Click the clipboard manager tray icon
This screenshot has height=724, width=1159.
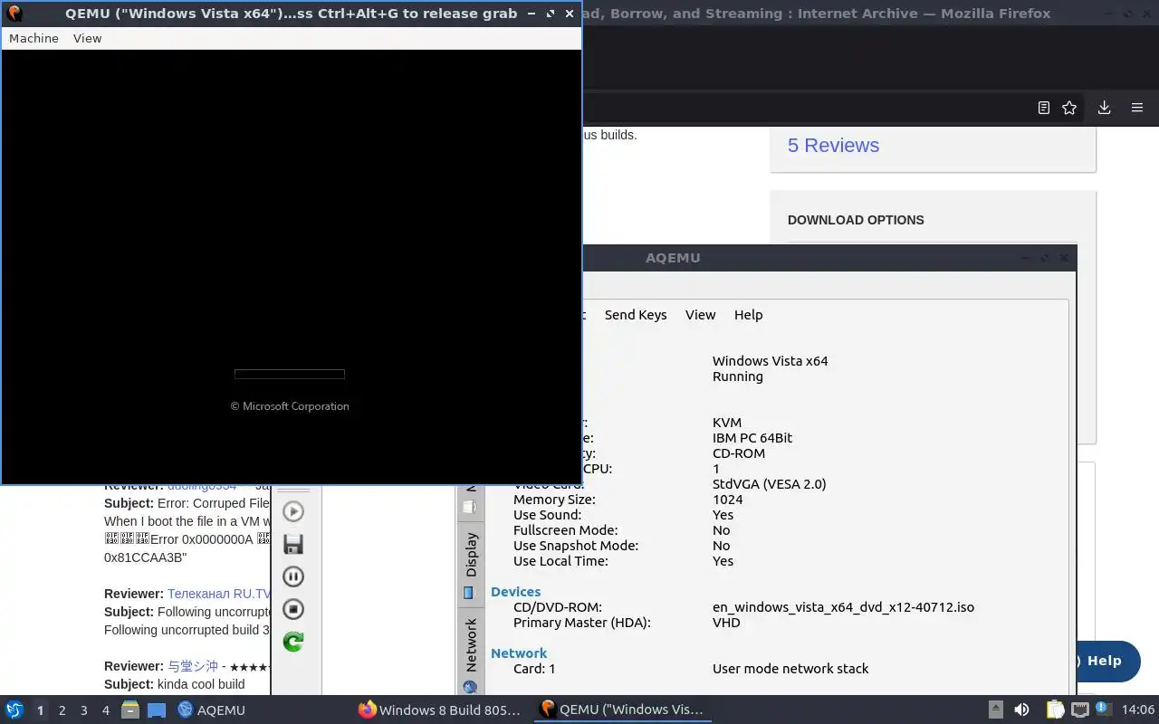(x=1055, y=710)
